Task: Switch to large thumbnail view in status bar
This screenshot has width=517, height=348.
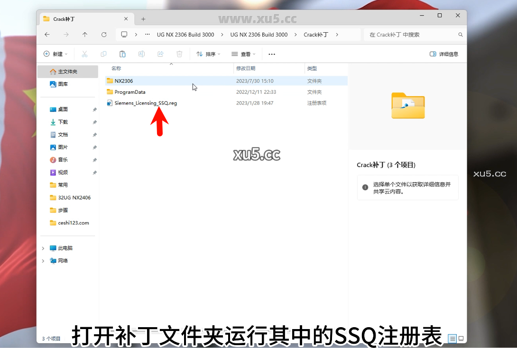Action: click(461, 339)
